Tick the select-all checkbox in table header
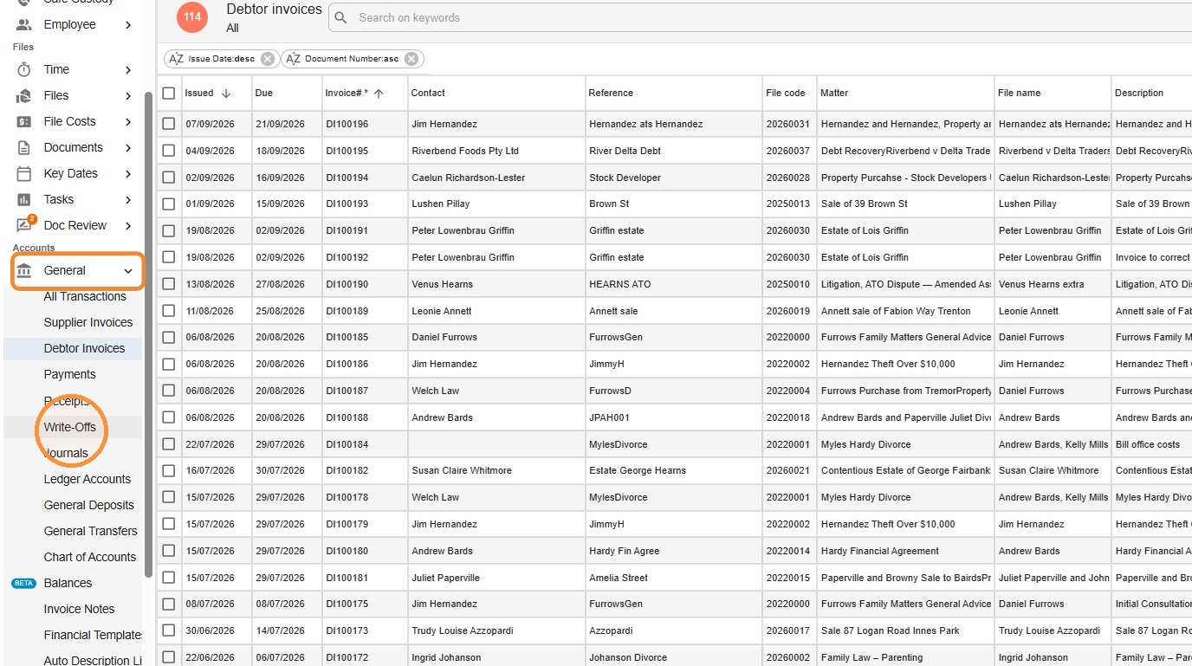Image resolution: width=1192 pixels, height=666 pixels. 169,93
